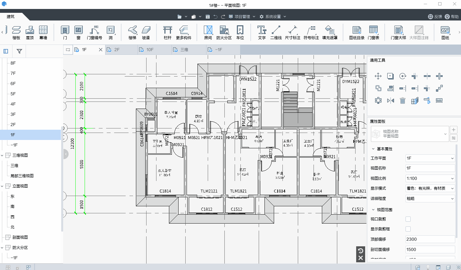This screenshot has width=461, height=270.
Task: Click the redo arrow in top bar
Action: coord(223,17)
